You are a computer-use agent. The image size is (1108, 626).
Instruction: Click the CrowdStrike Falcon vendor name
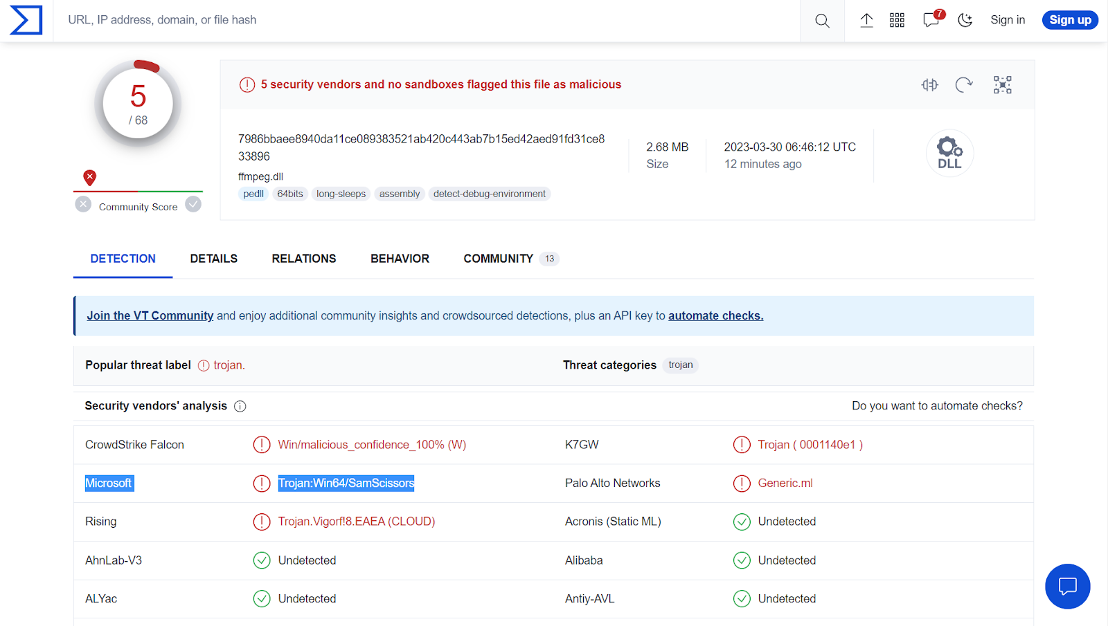point(135,445)
